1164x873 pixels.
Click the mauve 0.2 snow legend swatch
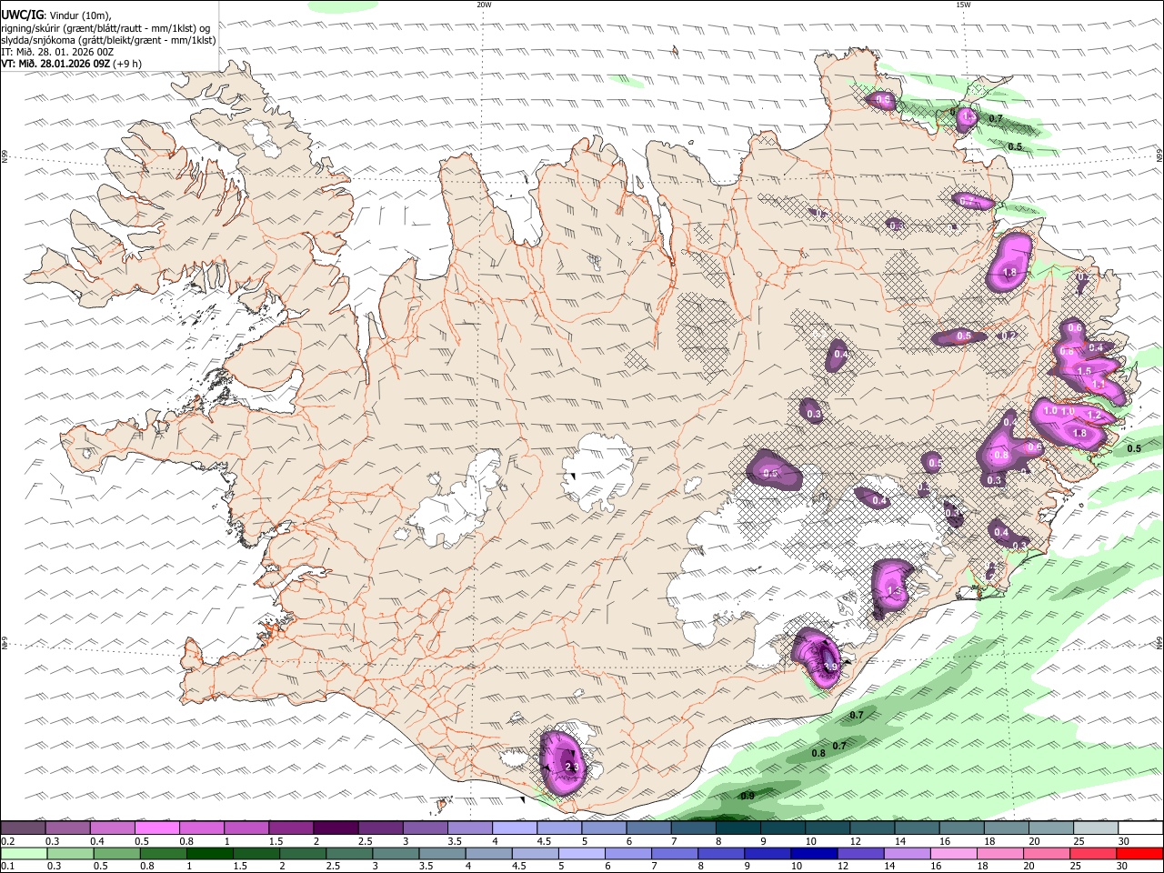tap(23, 828)
